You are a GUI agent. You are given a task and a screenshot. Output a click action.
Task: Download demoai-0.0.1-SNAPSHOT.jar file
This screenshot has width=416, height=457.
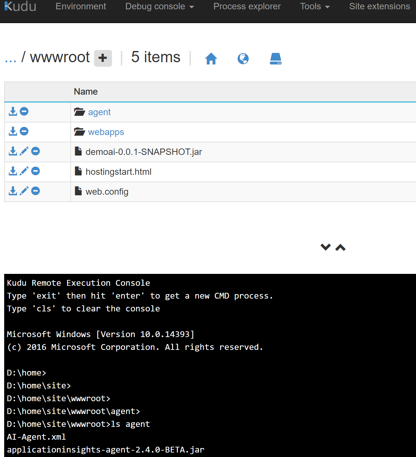point(13,151)
